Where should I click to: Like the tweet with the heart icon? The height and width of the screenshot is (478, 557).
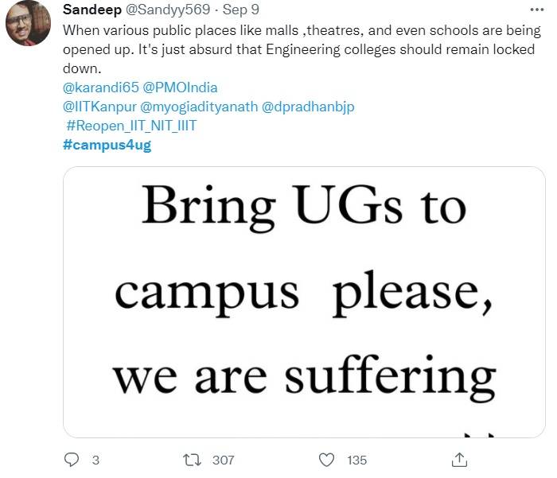tap(326, 460)
